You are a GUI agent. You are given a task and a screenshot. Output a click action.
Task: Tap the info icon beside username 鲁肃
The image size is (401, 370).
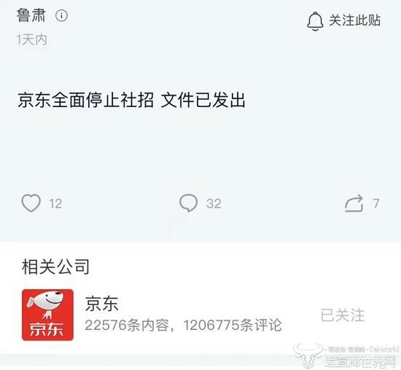(61, 15)
